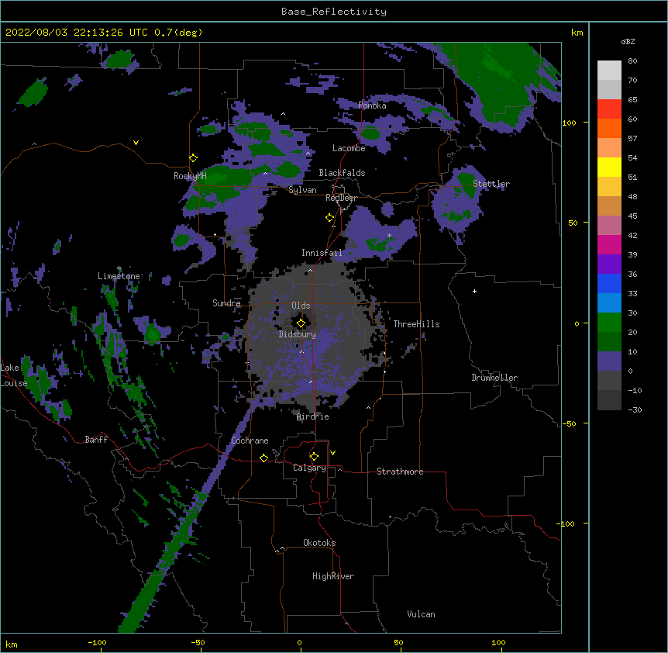Click the asterisk marker east of Innisfail
668x653 pixels.
click(389, 236)
